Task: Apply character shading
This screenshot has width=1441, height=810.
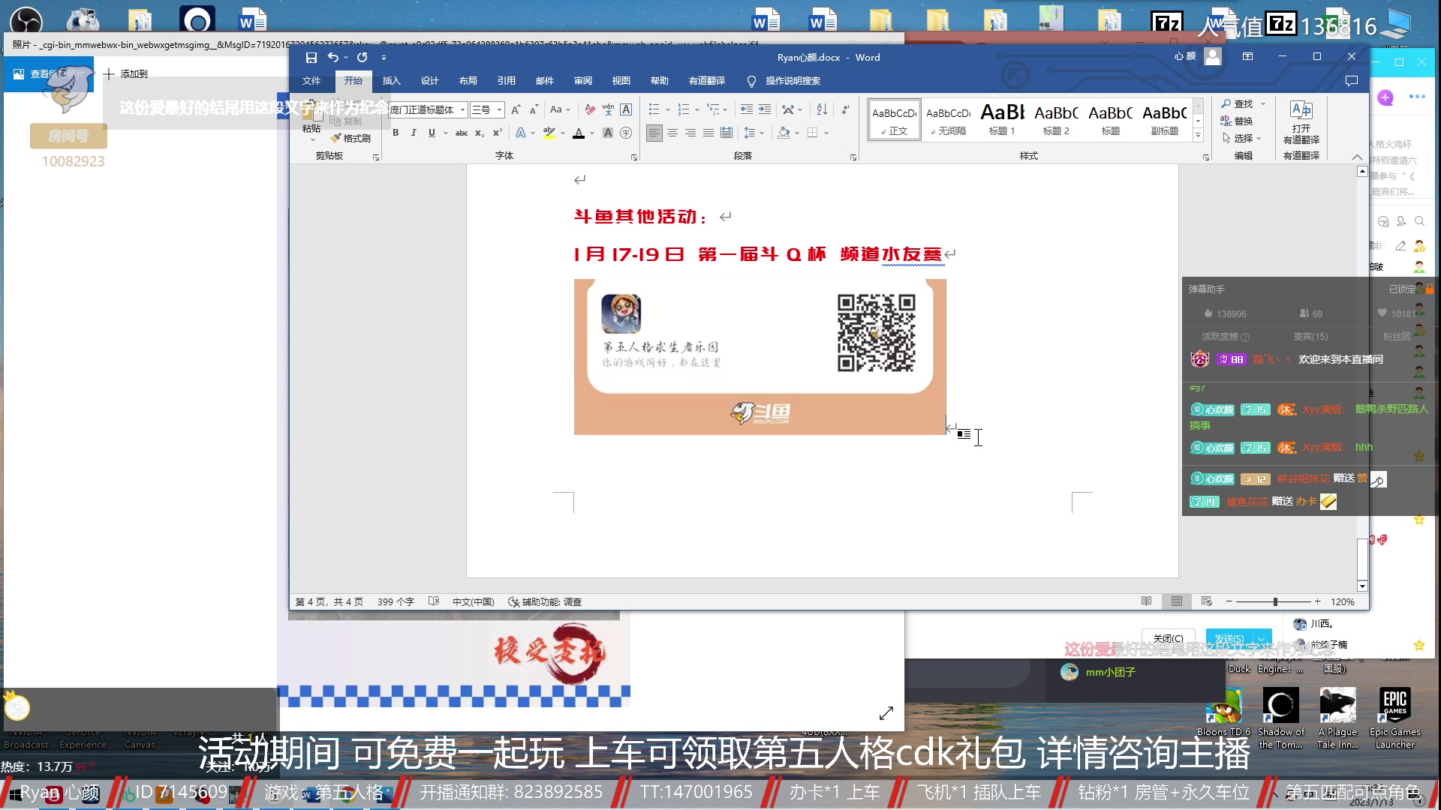Action: point(608,133)
